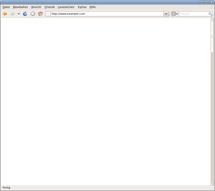Viewport: 215px width, 191px height.
Task: Click the loading throbber icon in the menu bar
Action: [212, 7]
